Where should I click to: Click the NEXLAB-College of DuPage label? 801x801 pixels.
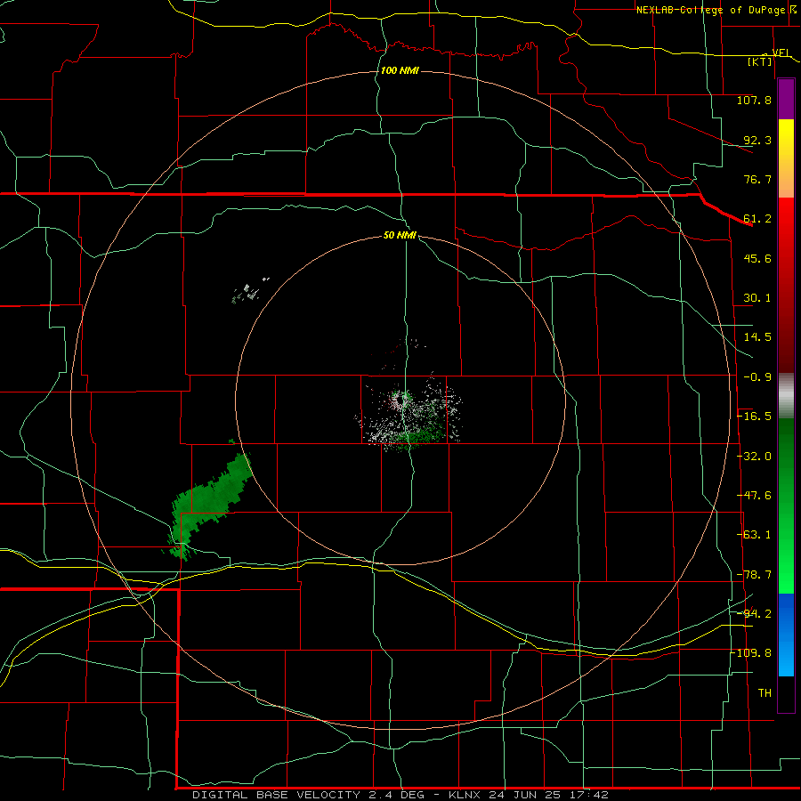click(x=711, y=10)
